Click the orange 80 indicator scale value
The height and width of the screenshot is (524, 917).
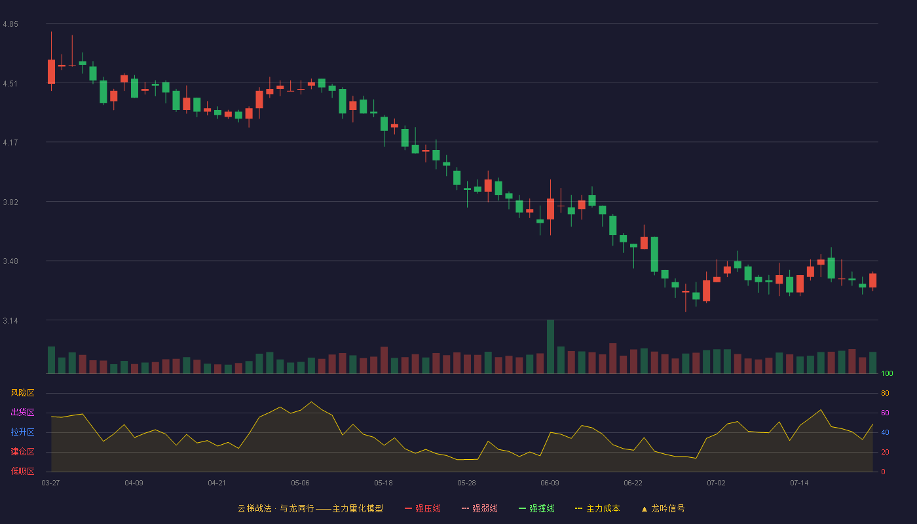click(x=885, y=393)
